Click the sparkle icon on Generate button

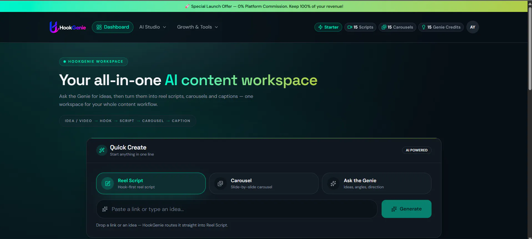(x=394, y=209)
